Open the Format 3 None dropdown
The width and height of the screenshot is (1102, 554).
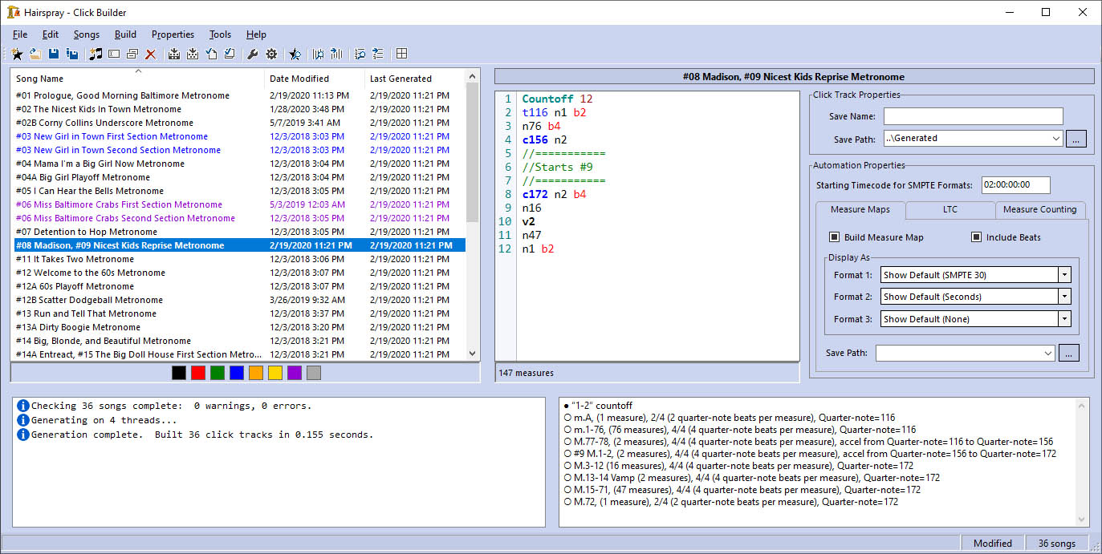coord(1064,319)
